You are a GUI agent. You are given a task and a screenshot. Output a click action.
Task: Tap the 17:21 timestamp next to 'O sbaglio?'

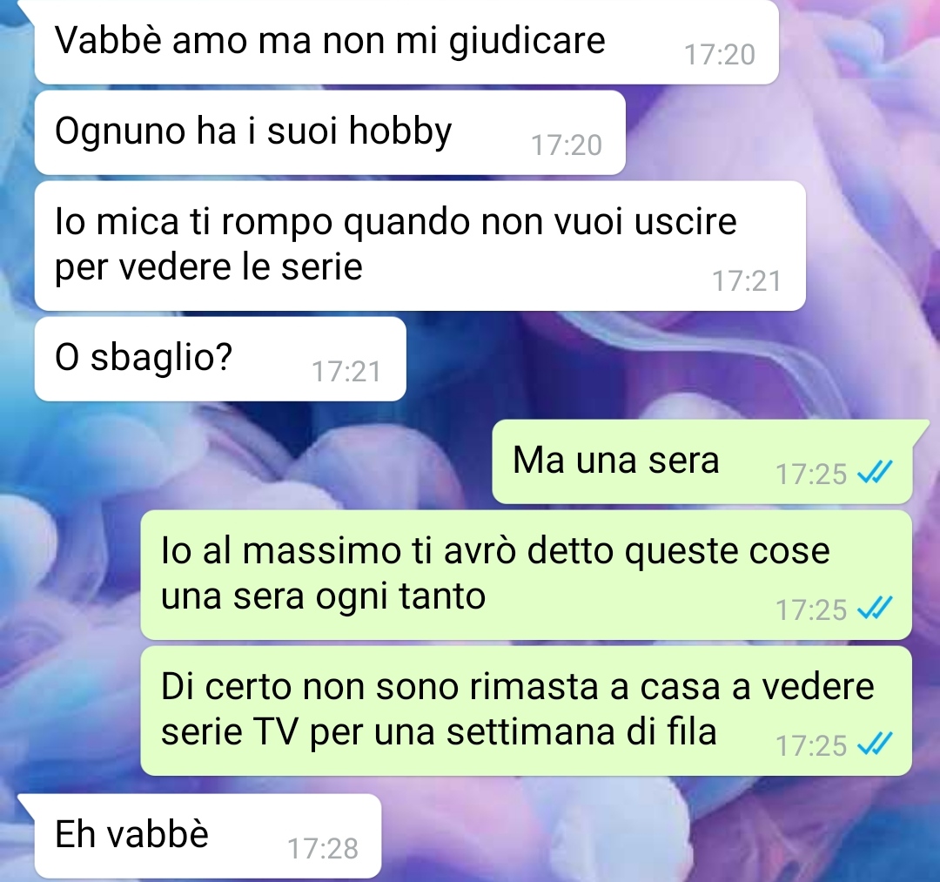tap(346, 371)
